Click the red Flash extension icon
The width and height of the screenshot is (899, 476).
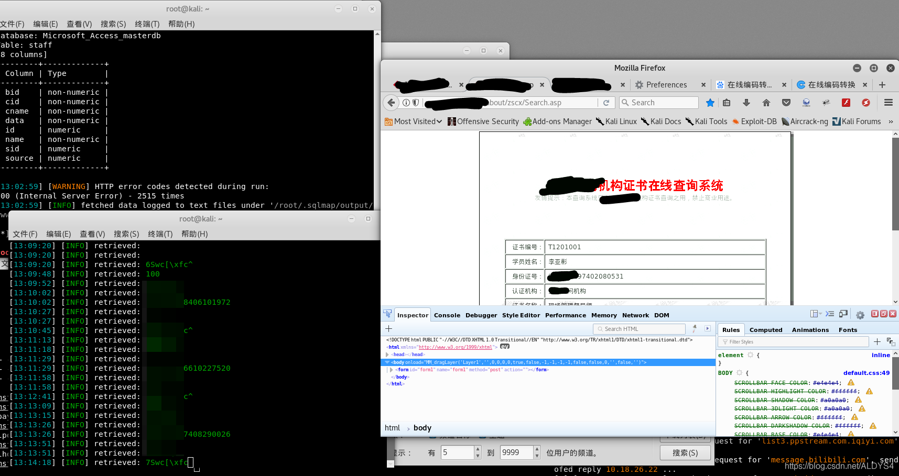coord(846,103)
